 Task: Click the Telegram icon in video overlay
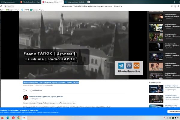pyautogui.click(x=121, y=66)
